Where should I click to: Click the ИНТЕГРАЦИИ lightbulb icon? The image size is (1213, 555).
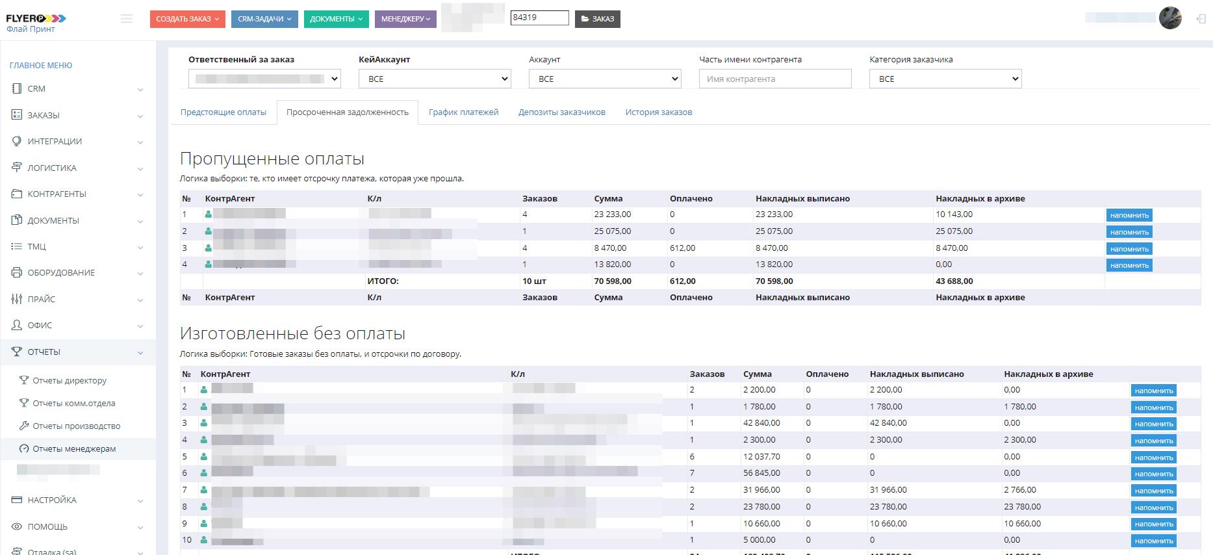17,141
